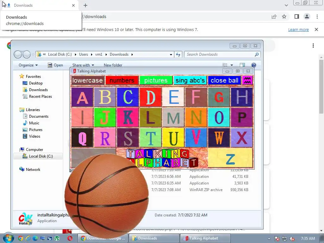Play the sing abc's song
The width and height of the screenshot is (324, 243).
(190, 80)
